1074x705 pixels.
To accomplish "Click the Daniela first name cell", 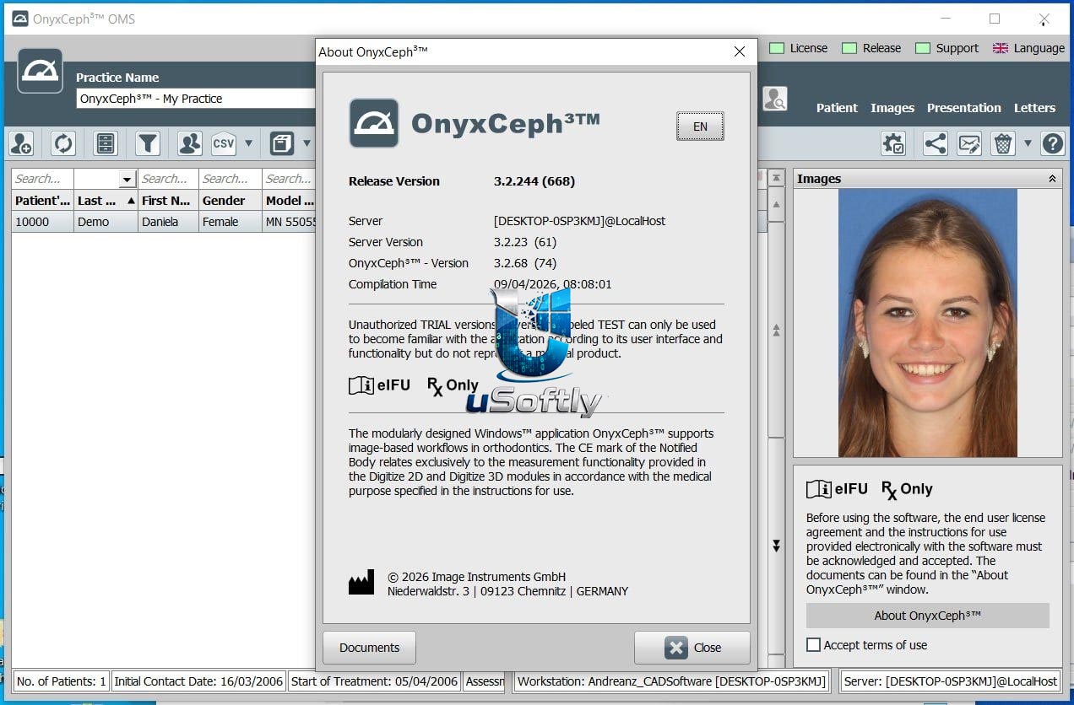I will 168,222.
